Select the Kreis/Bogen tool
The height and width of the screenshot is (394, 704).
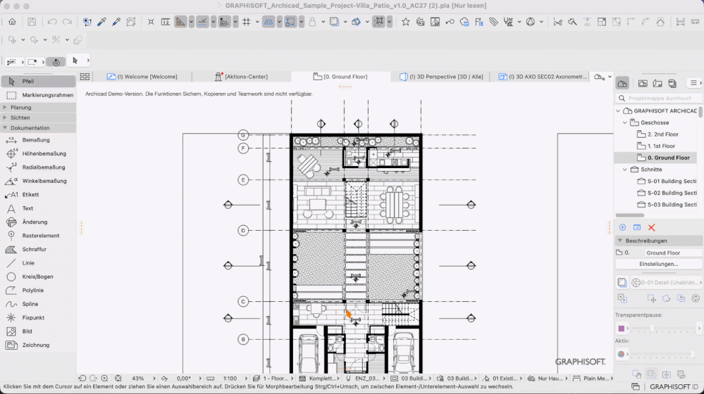38,277
